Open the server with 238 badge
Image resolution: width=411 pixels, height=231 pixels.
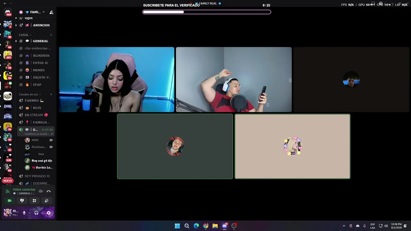[x=8, y=157]
